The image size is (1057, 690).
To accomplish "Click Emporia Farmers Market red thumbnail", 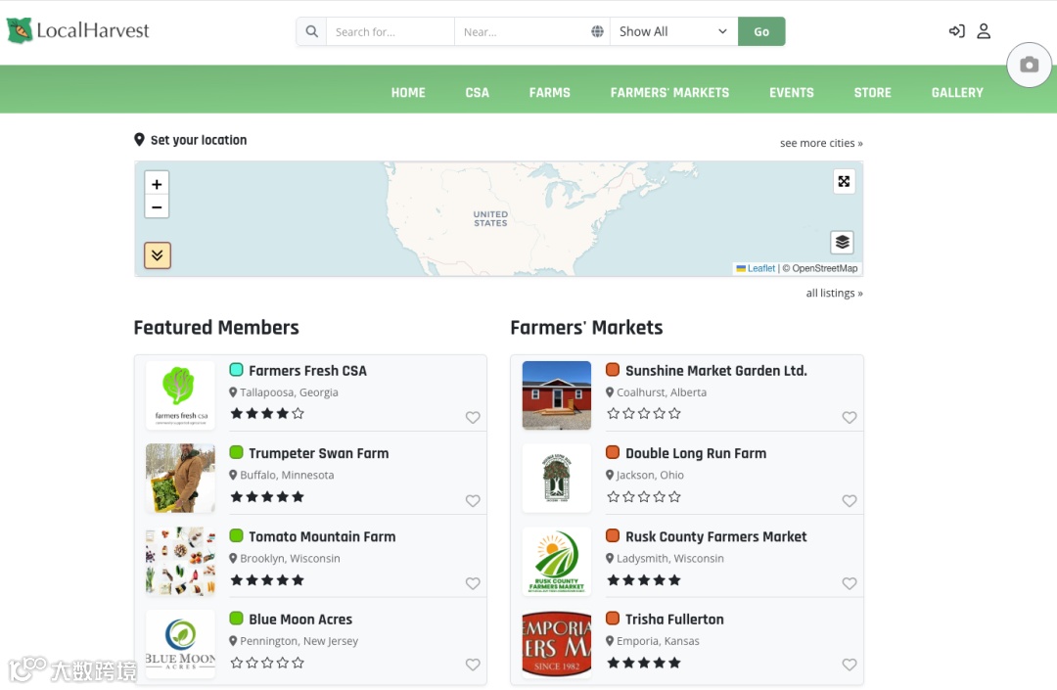I will (556, 644).
